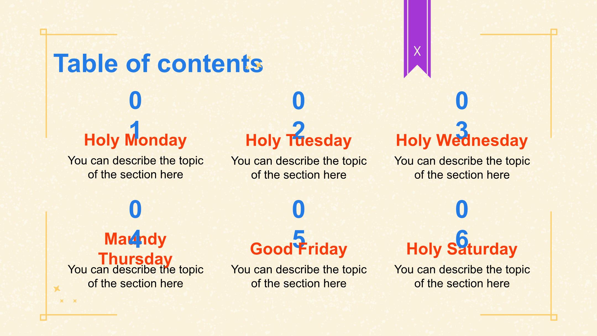
Task: Open the Maundy Thursday section link
Action: [x=135, y=249]
